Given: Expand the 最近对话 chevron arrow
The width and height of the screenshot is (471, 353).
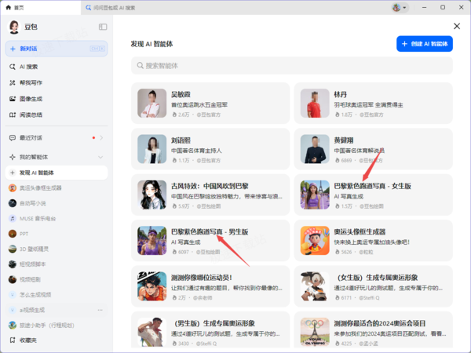Looking at the screenshot, I should coord(101,138).
